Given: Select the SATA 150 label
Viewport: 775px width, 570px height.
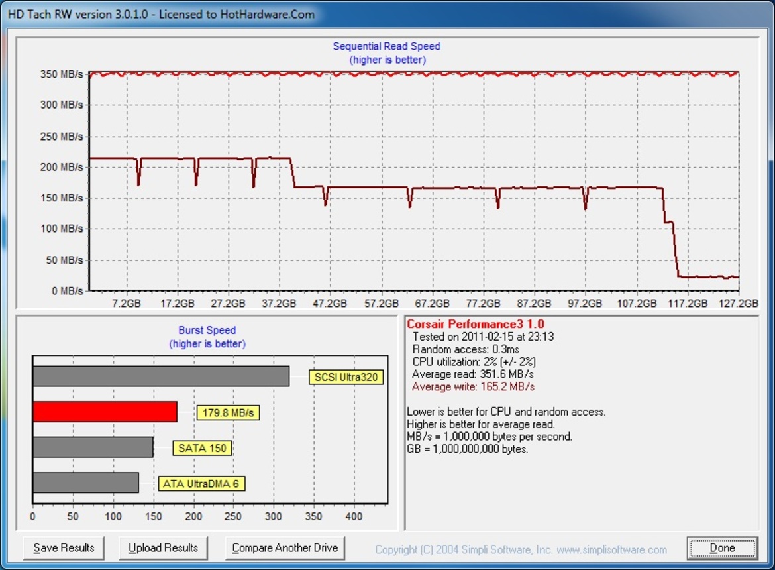Looking at the screenshot, I should (x=201, y=448).
